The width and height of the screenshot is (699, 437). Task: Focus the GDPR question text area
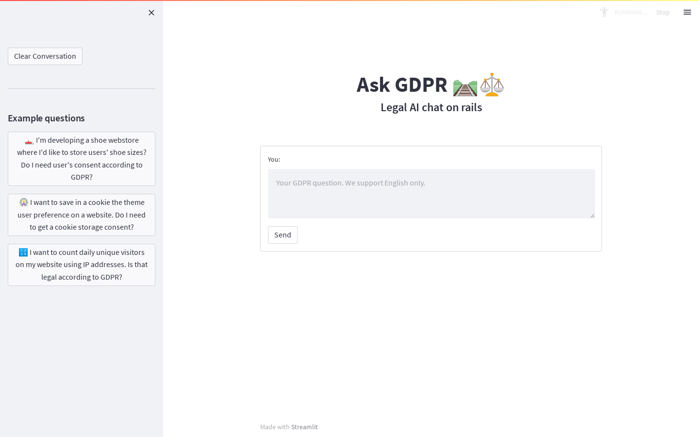(431, 193)
